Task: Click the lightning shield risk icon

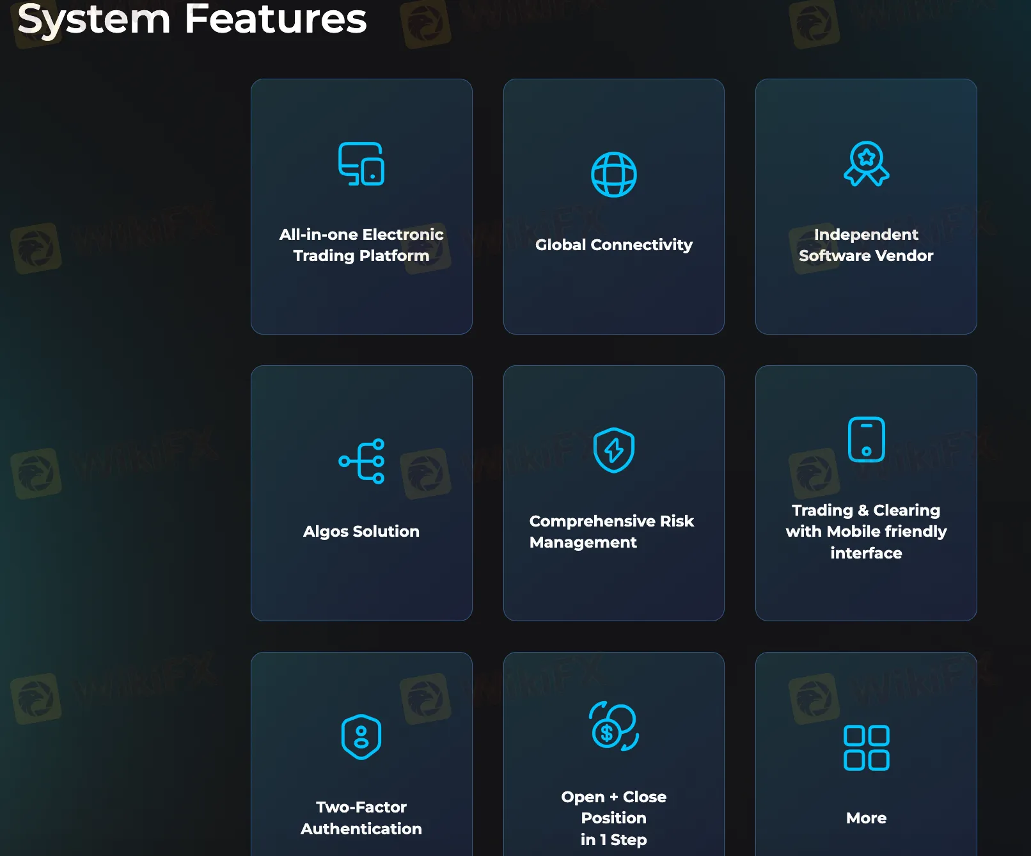Action: pos(613,450)
